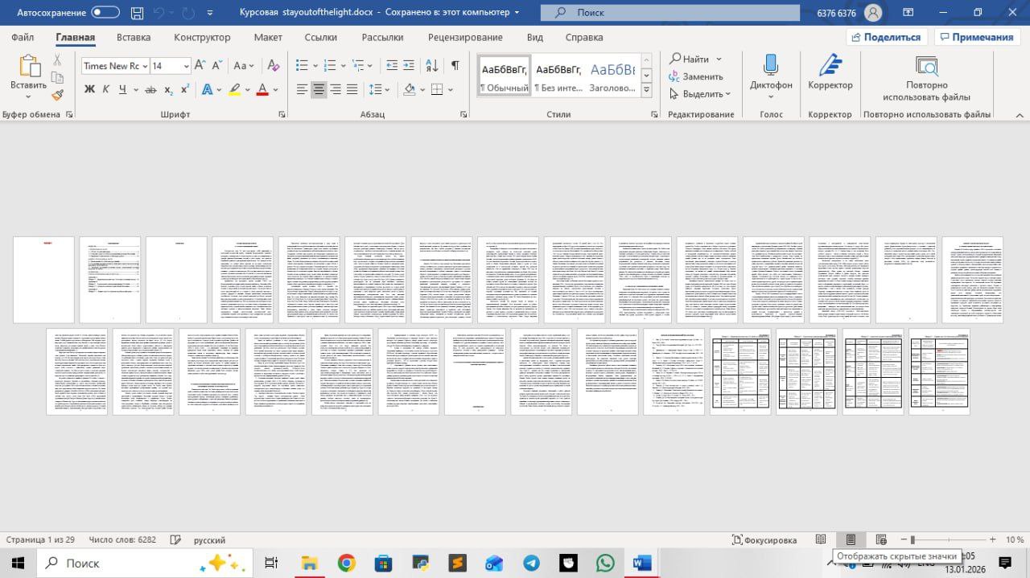
Task: Apply the yellow text highlight color
Action: click(x=234, y=89)
